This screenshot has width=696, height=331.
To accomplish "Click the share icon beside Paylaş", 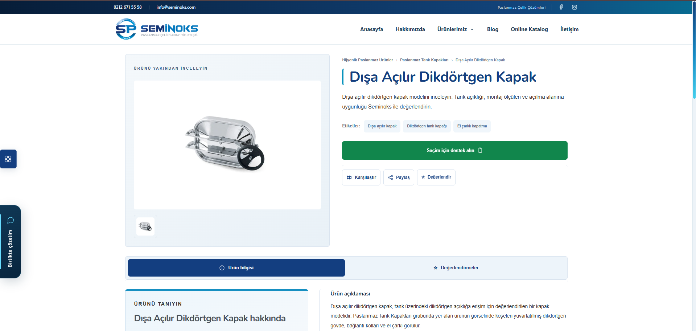I will pos(391,177).
